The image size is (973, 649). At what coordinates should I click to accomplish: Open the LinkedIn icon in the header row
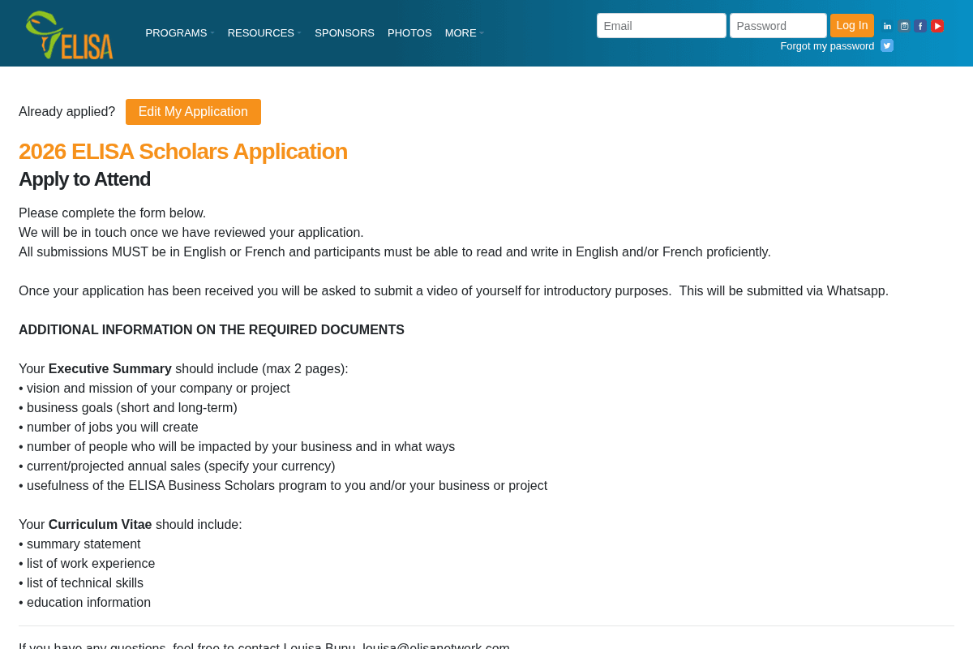coord(886,25)
